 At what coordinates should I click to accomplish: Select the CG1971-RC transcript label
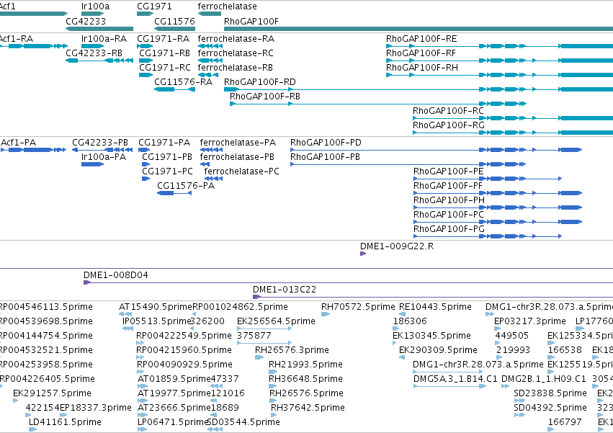click(165, 68)
